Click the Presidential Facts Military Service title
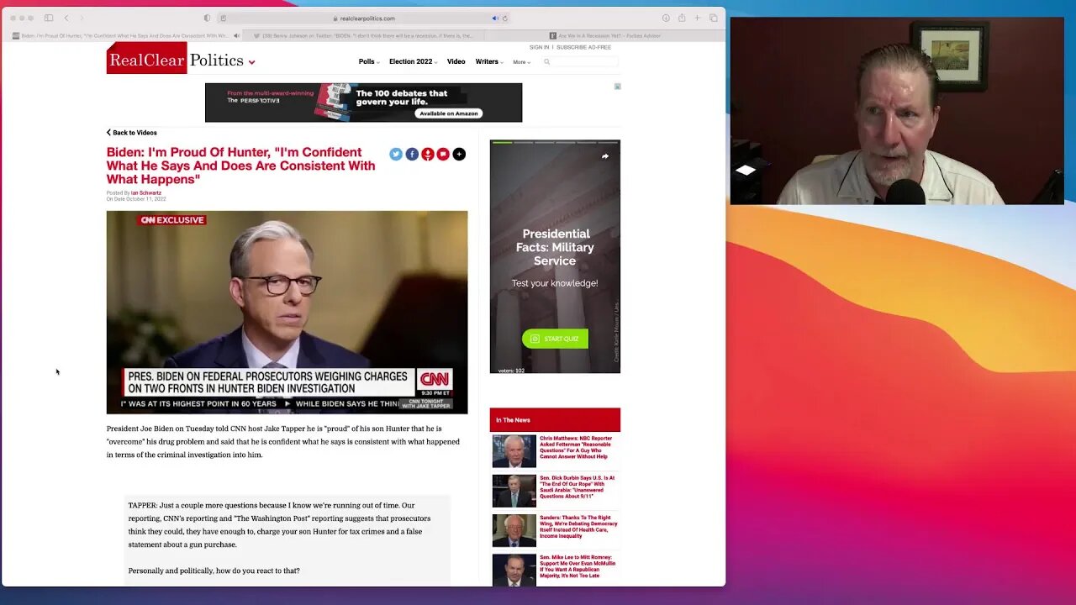1076x605 pixels. point(555,247)
